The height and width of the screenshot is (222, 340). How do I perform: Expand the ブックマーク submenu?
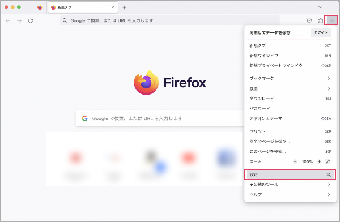290,78
